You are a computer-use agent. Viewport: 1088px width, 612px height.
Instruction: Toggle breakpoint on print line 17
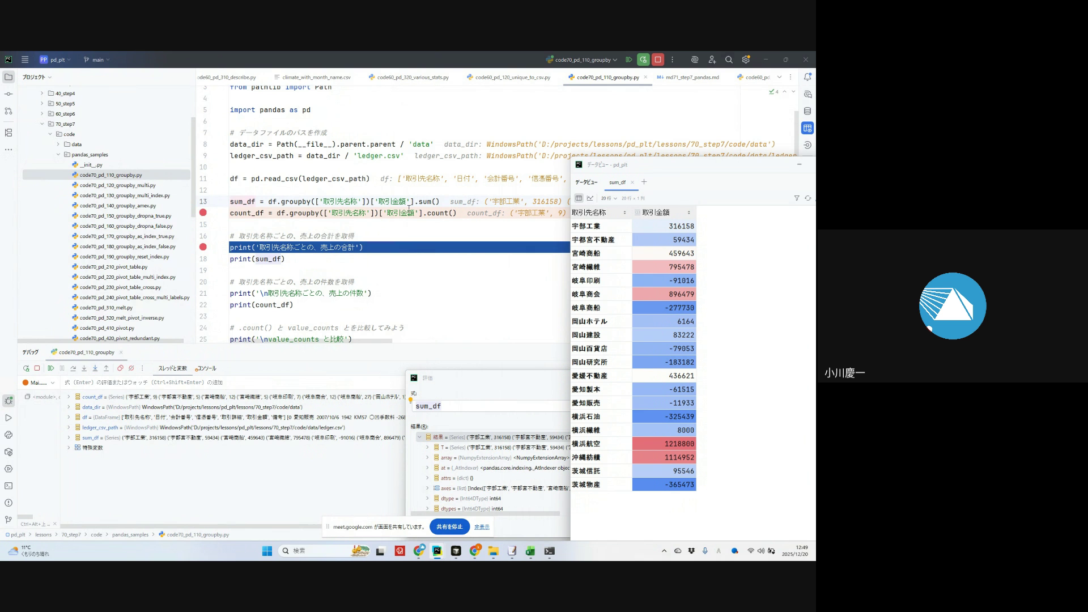click(203, 247)
